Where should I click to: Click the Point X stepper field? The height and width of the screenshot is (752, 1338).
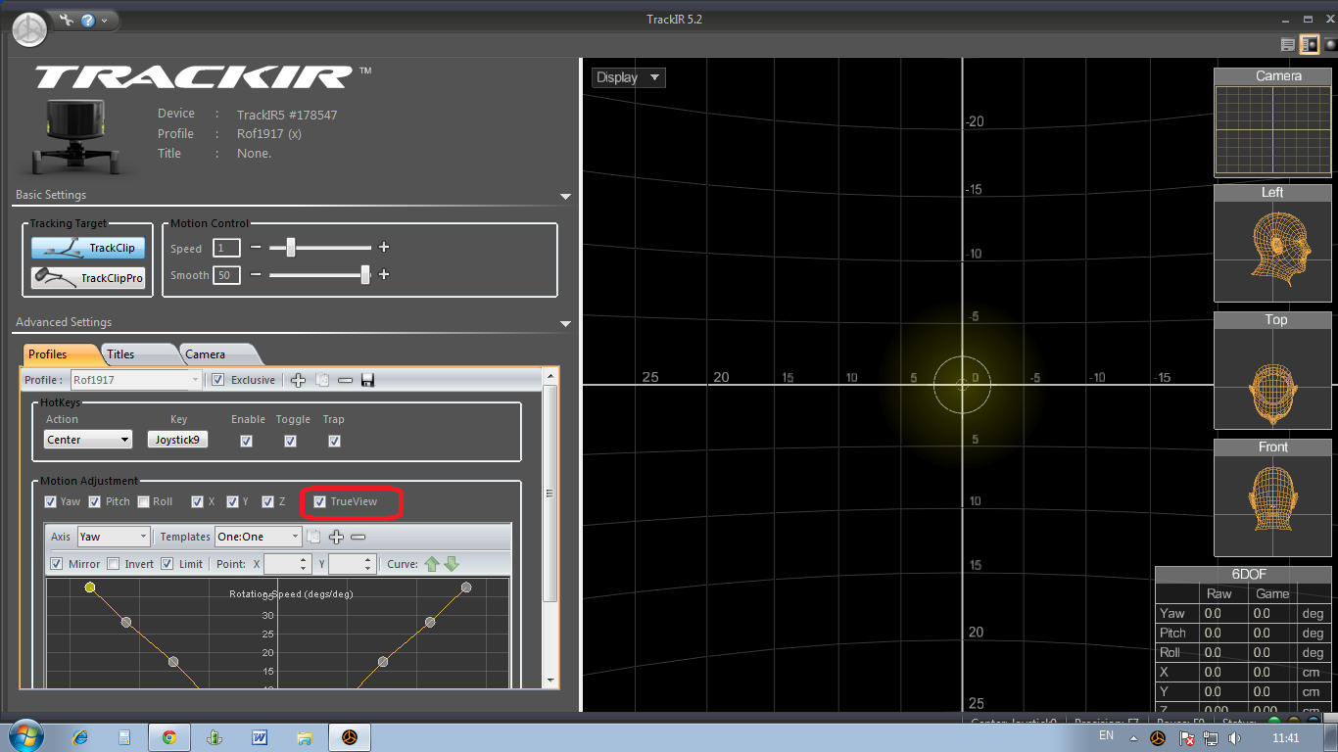click(287, 564)
